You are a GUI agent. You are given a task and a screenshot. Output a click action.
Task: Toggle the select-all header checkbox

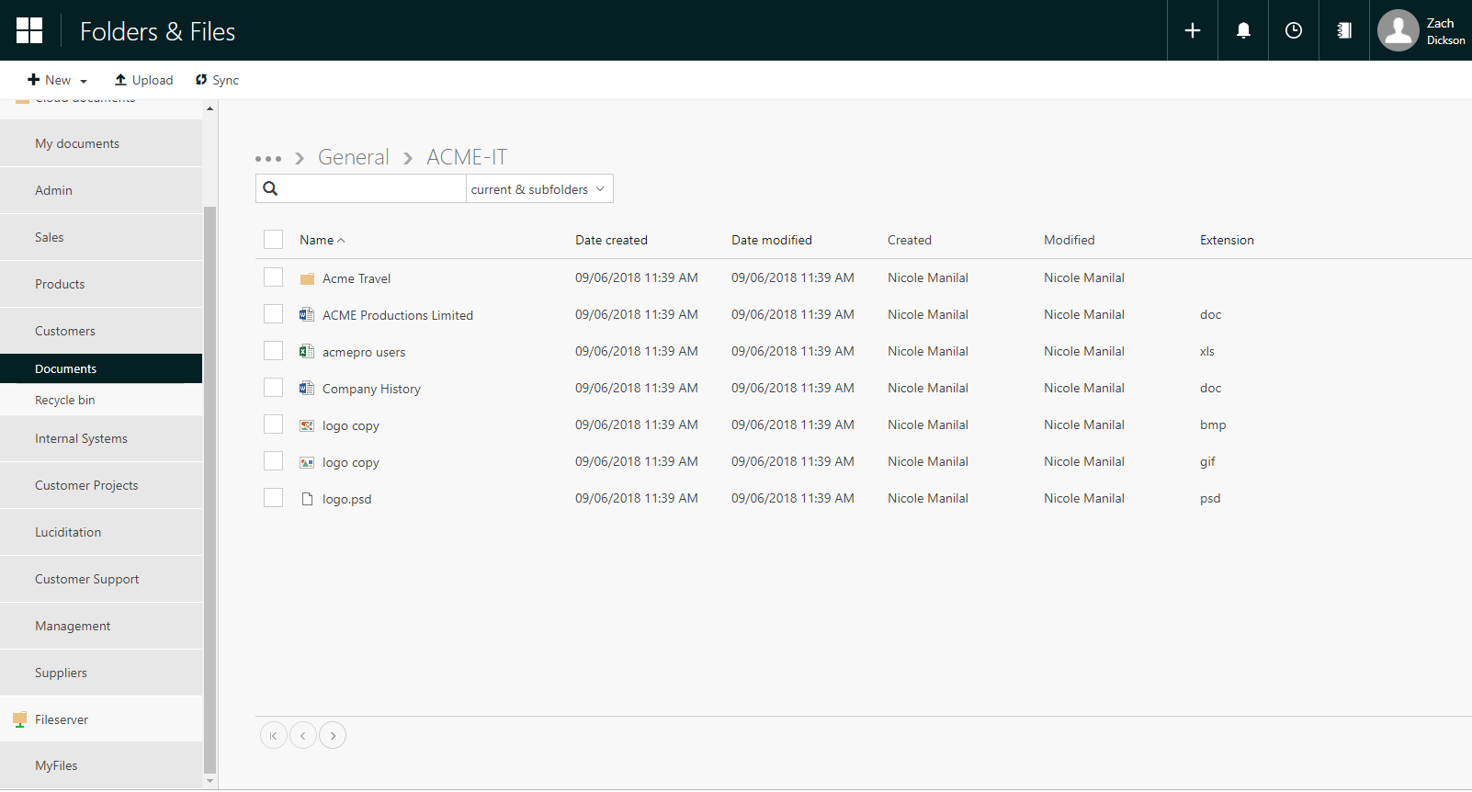(x=273, y=240)
